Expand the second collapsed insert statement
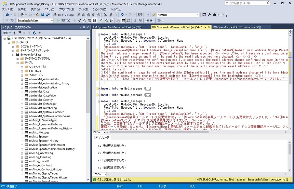 point(99,95)
